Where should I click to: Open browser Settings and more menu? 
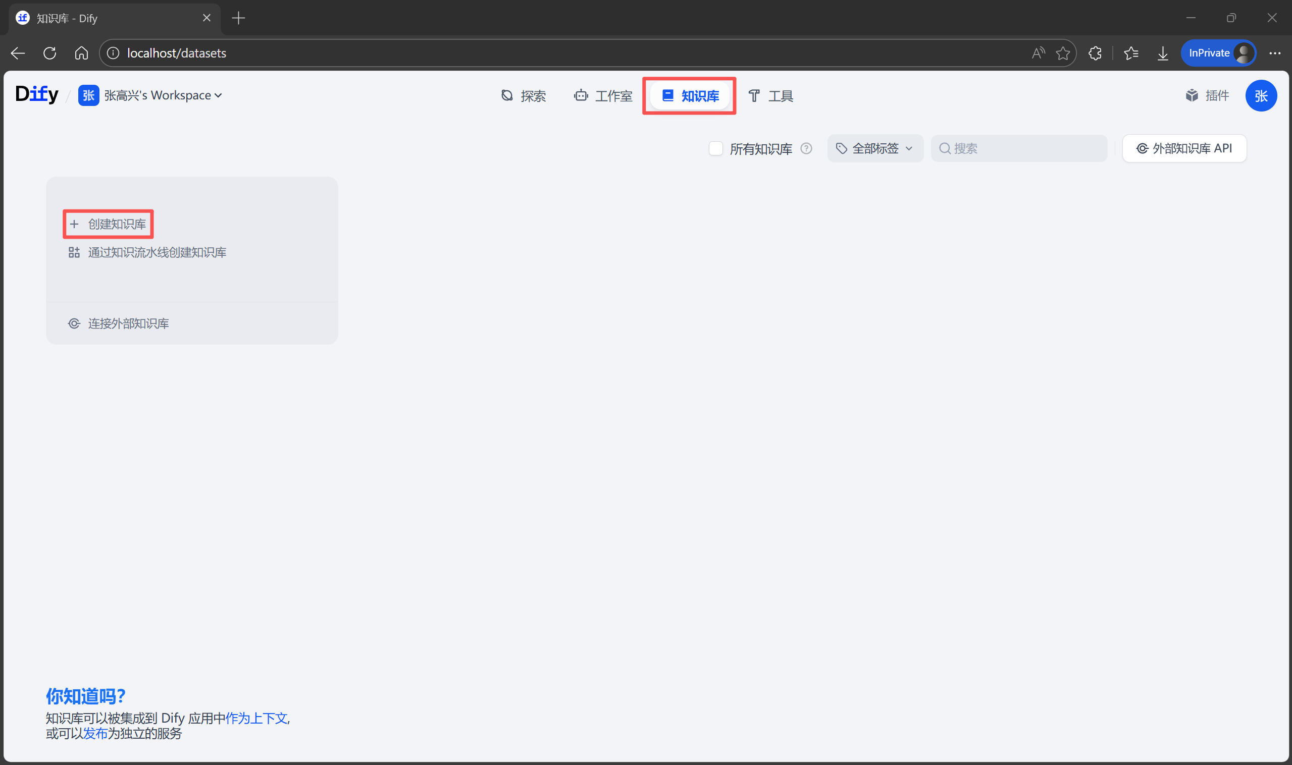pyautogui.click(x=1274, y=53)
